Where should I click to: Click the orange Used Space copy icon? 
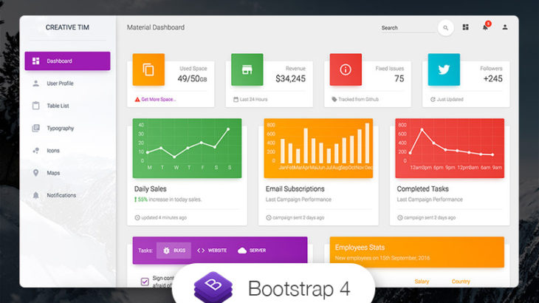tap(148, 69)
